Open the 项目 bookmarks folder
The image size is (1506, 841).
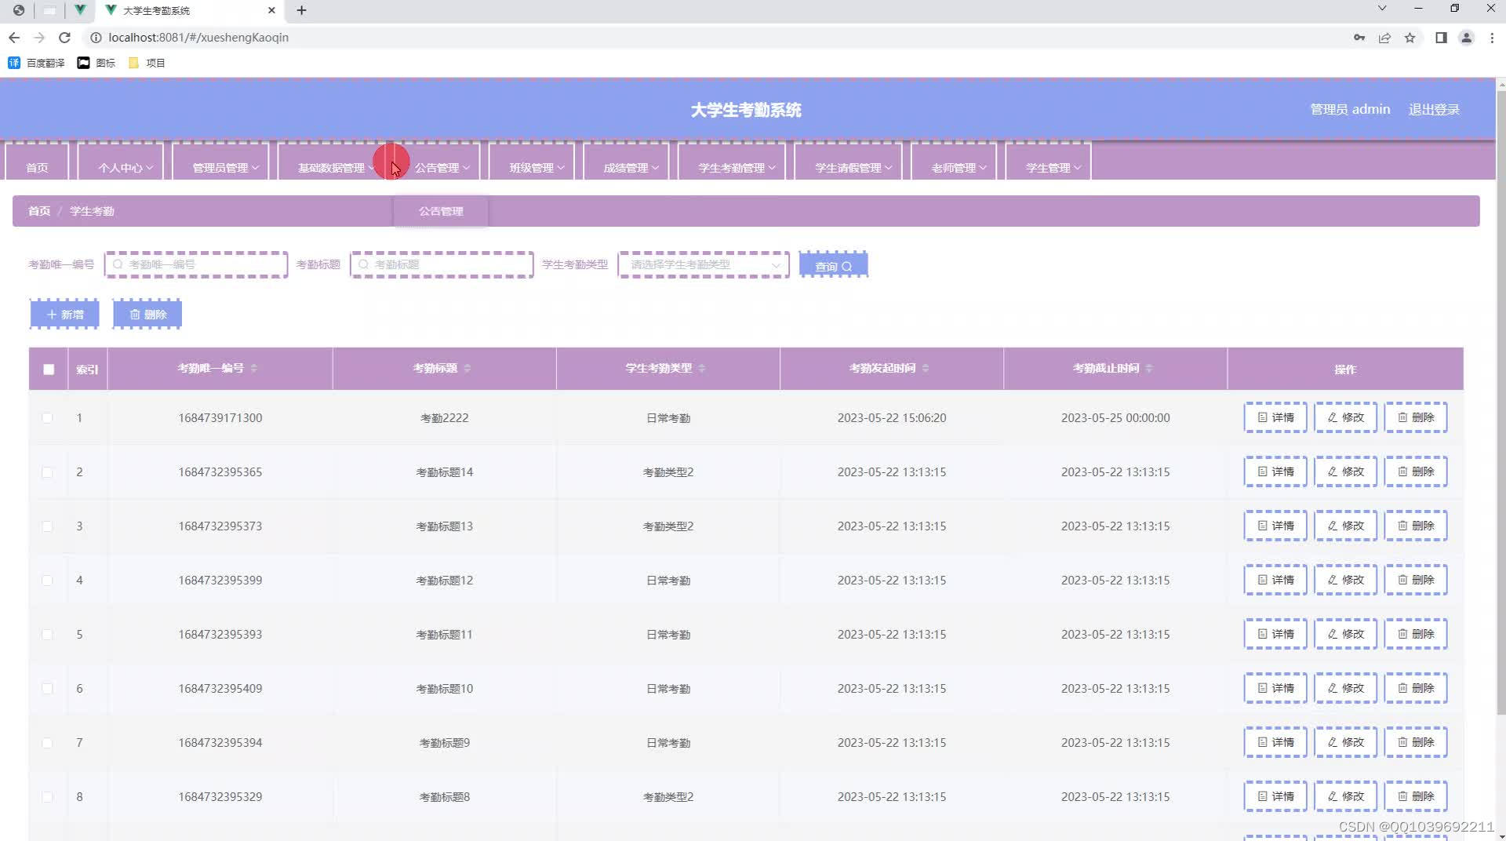point(147,63)
